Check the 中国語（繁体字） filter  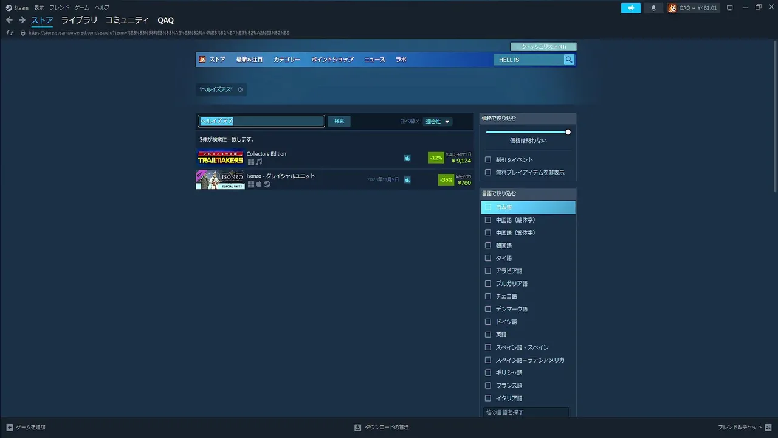pos(488,233)
